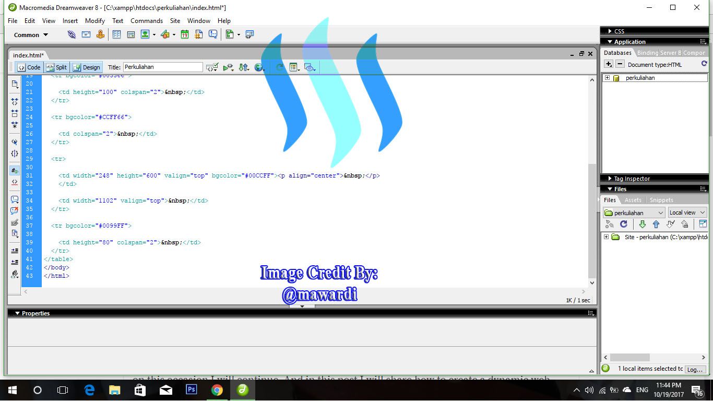Click Get Files green down arrow

[643, 224]
